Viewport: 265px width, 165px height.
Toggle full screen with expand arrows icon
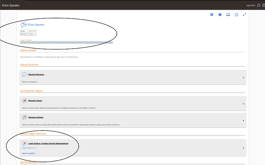coord(244,15)
